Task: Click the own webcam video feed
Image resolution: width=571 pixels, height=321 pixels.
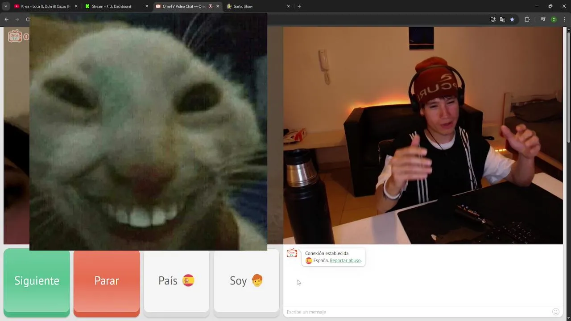Action: [x=423, y=136]
